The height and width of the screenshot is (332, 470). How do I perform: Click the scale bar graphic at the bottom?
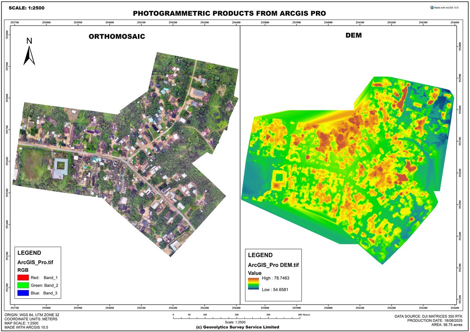(x=236, y=318)
